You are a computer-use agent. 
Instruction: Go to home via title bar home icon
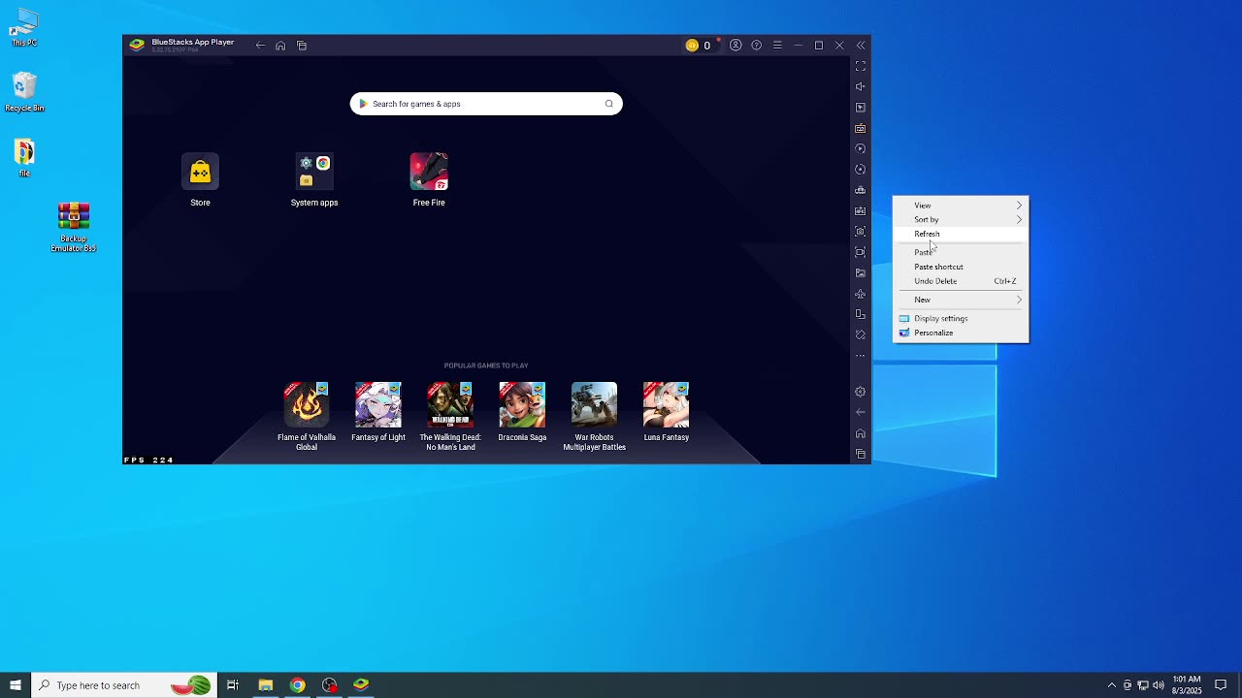tap(280, 46)
